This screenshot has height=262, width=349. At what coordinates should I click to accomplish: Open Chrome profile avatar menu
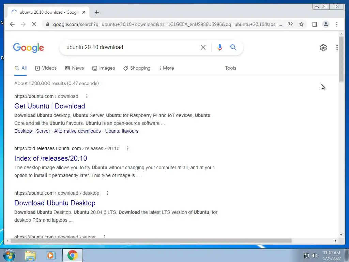tap(325, 24)
